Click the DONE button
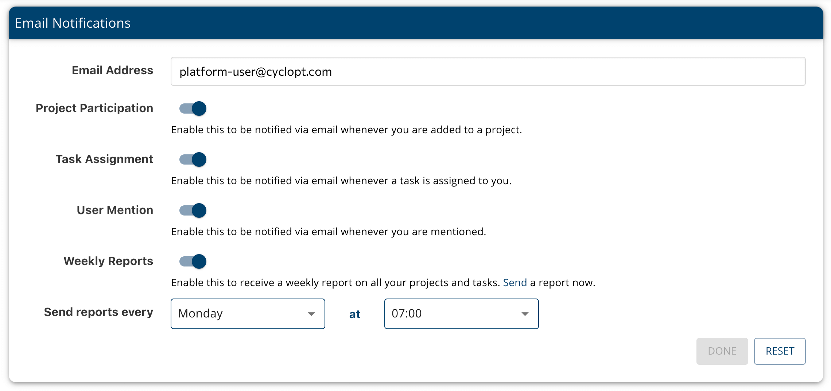This screenshot has width=831, height=391. 722,351
